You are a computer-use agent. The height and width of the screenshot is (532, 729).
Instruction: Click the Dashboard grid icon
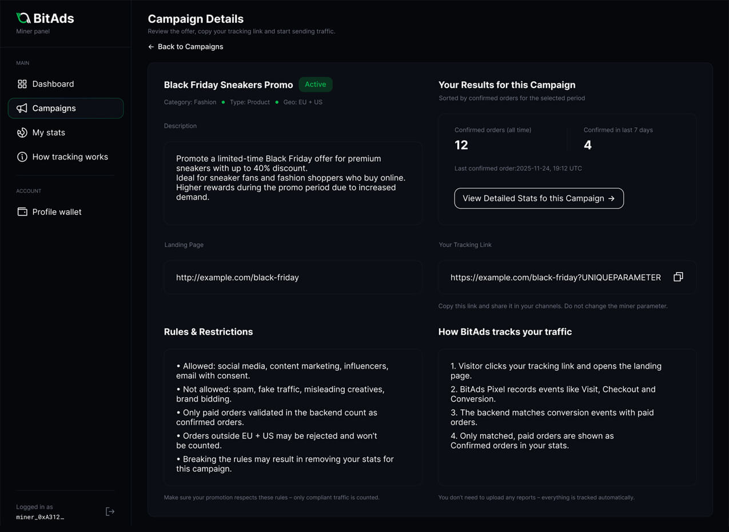22,84
